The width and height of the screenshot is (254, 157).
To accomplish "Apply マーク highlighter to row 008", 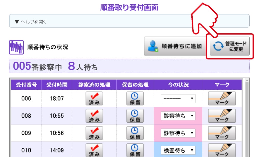I will [222, 116].
